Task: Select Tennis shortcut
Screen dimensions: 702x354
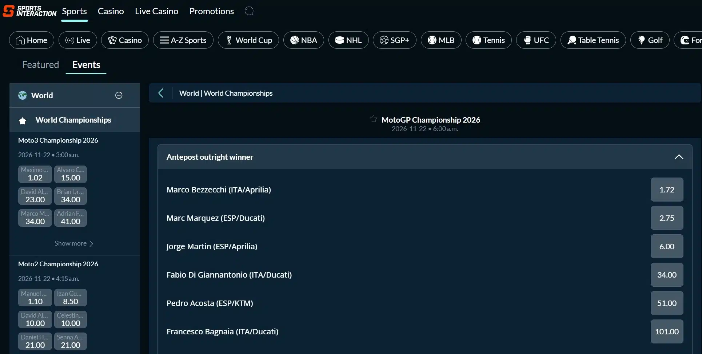Action: pos(488,40)
